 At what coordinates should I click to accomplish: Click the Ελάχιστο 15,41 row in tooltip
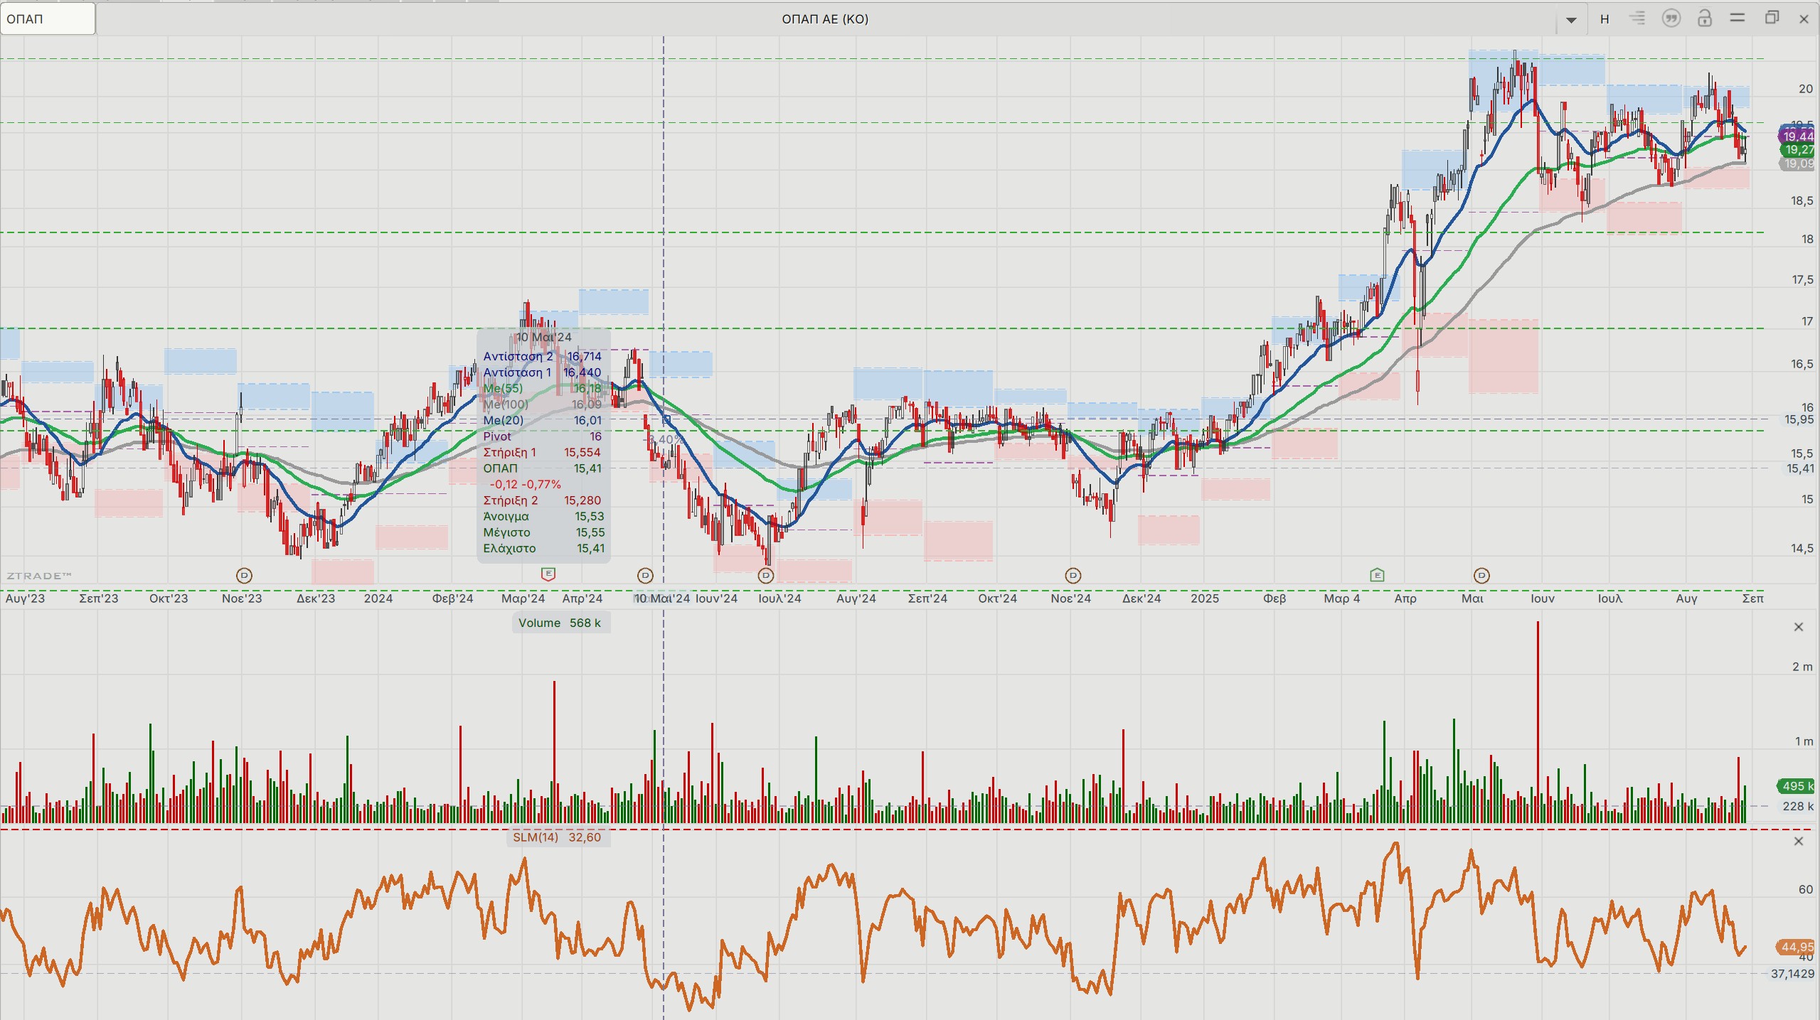coord(543,548)
